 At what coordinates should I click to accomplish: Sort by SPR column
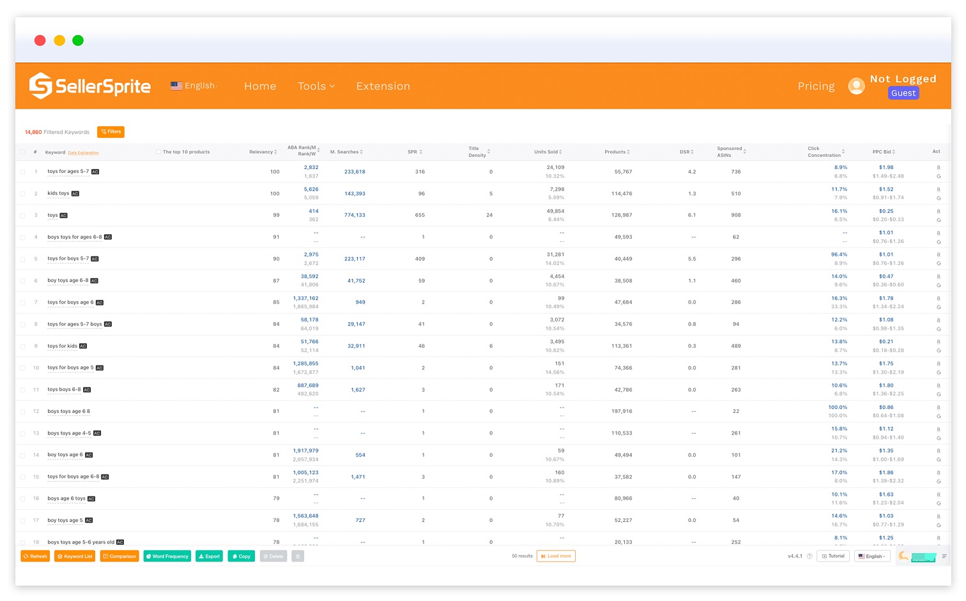coord(415,152)
